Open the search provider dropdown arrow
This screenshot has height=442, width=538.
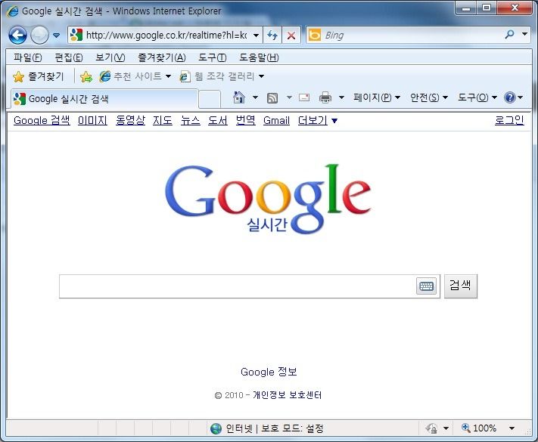coord(524,34)
